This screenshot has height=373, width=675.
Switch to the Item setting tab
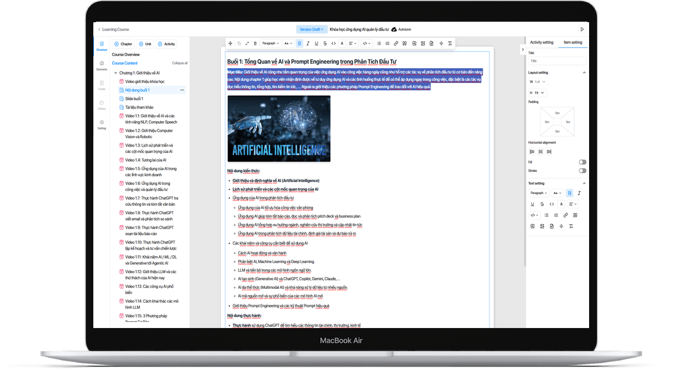click(573, 42)
